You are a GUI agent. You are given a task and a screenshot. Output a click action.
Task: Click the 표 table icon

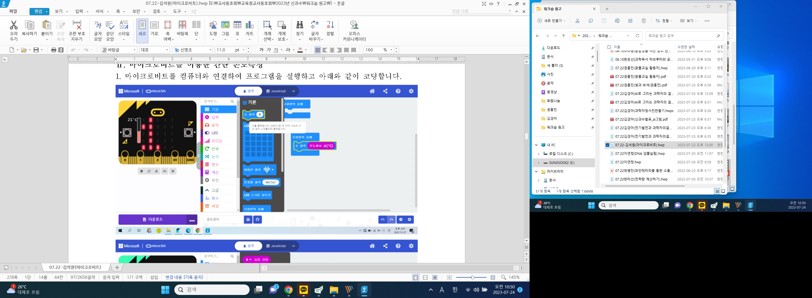click(237, 25)
